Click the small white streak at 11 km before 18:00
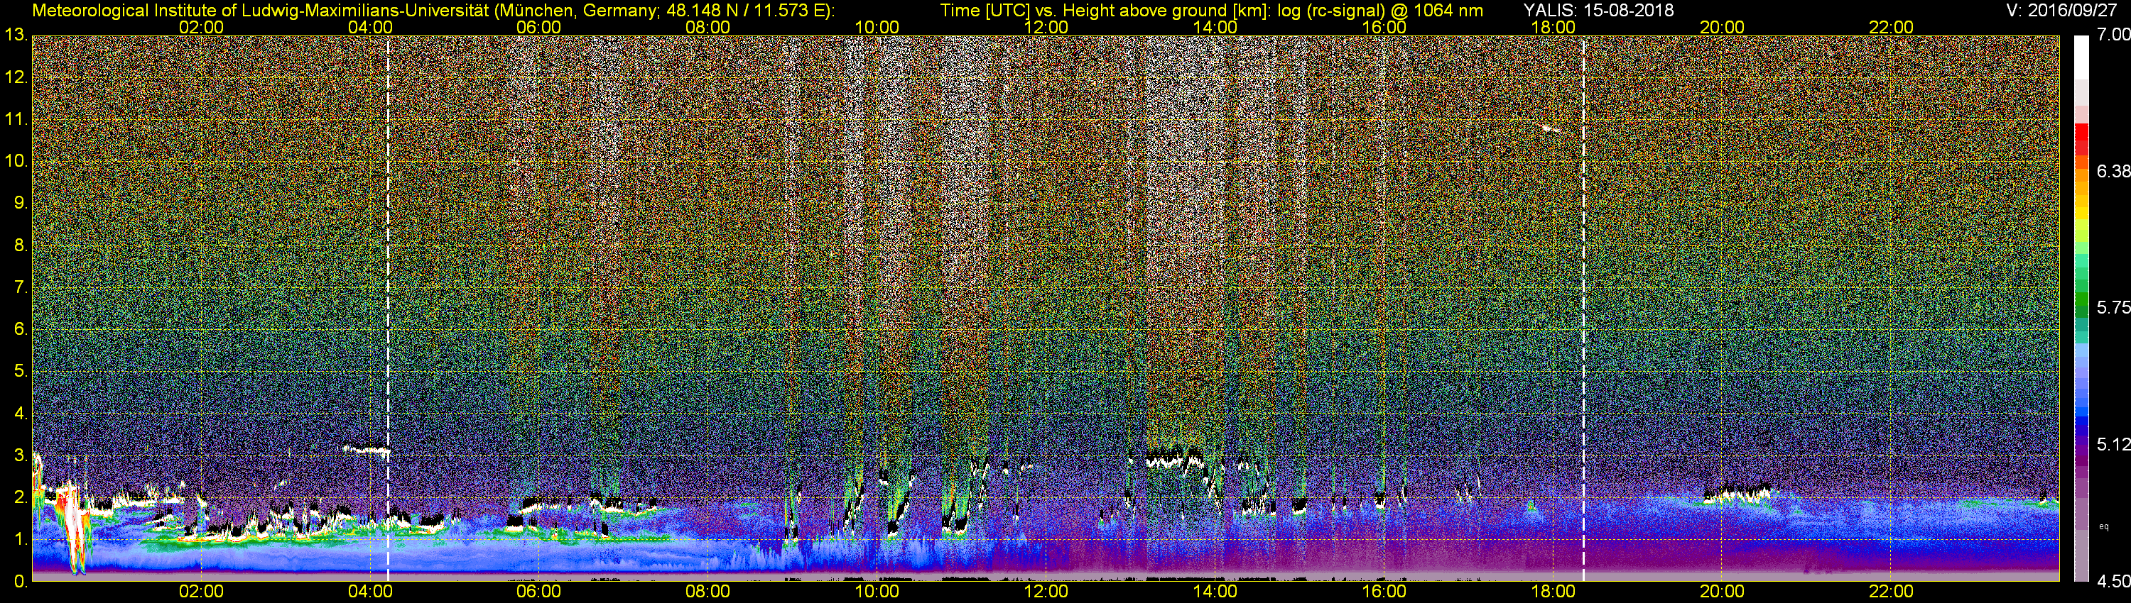Viewport: 2131px width, 603px height. click(x=1550, y=129)
